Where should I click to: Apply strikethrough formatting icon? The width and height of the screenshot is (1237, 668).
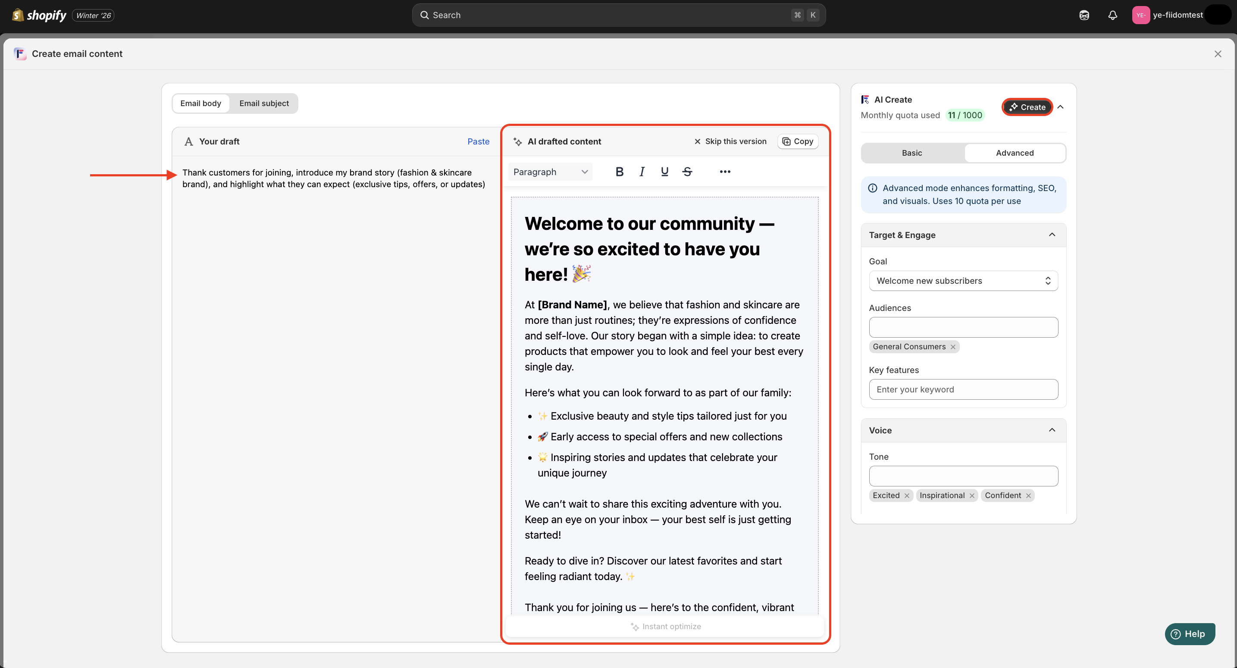point(687,172)
